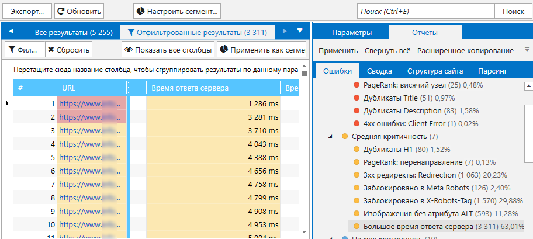Open the results tab list dropdown arrow
The height and width of the screenshot is (239, 533).
pyautogui.click(x=300, y=31)
